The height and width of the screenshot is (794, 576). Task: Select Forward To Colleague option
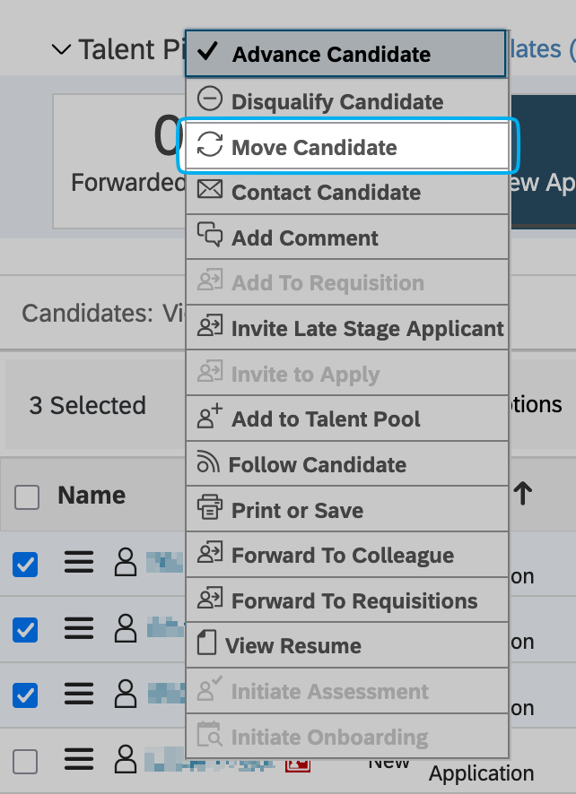tap(342, 555)
